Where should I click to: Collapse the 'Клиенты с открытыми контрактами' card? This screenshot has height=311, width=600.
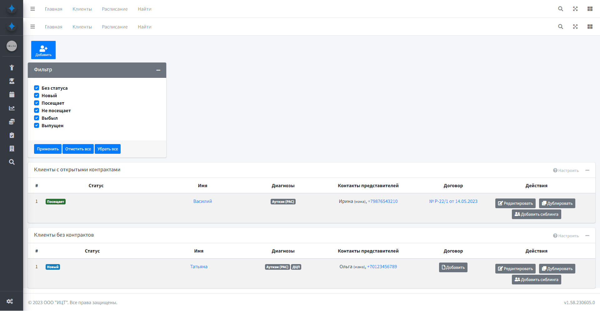click(x=587, y=170)
